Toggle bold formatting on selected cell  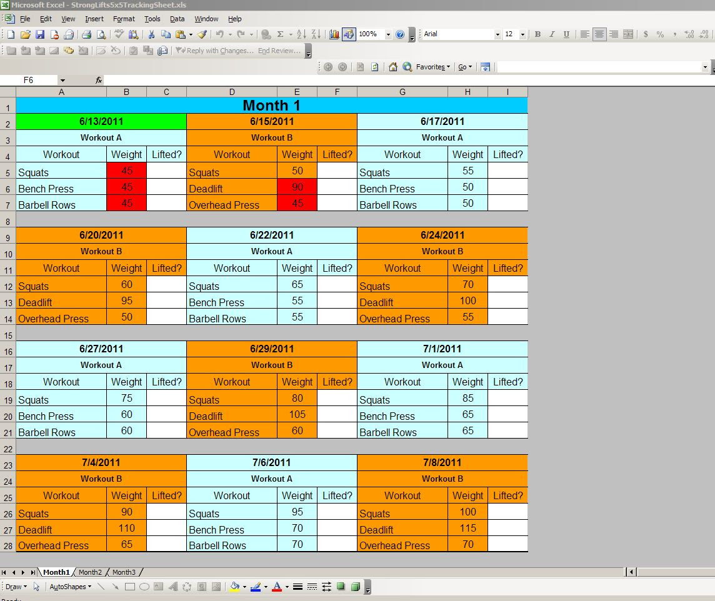[537, 34]
